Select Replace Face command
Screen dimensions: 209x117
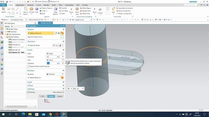tap(85, 11)
